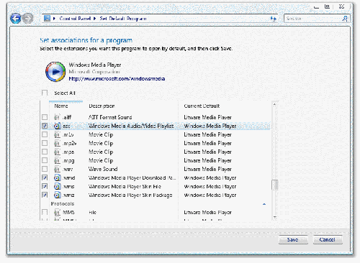Select 'Wave Sound' description text
Screen dimensions: 360x263
point(103,169)
